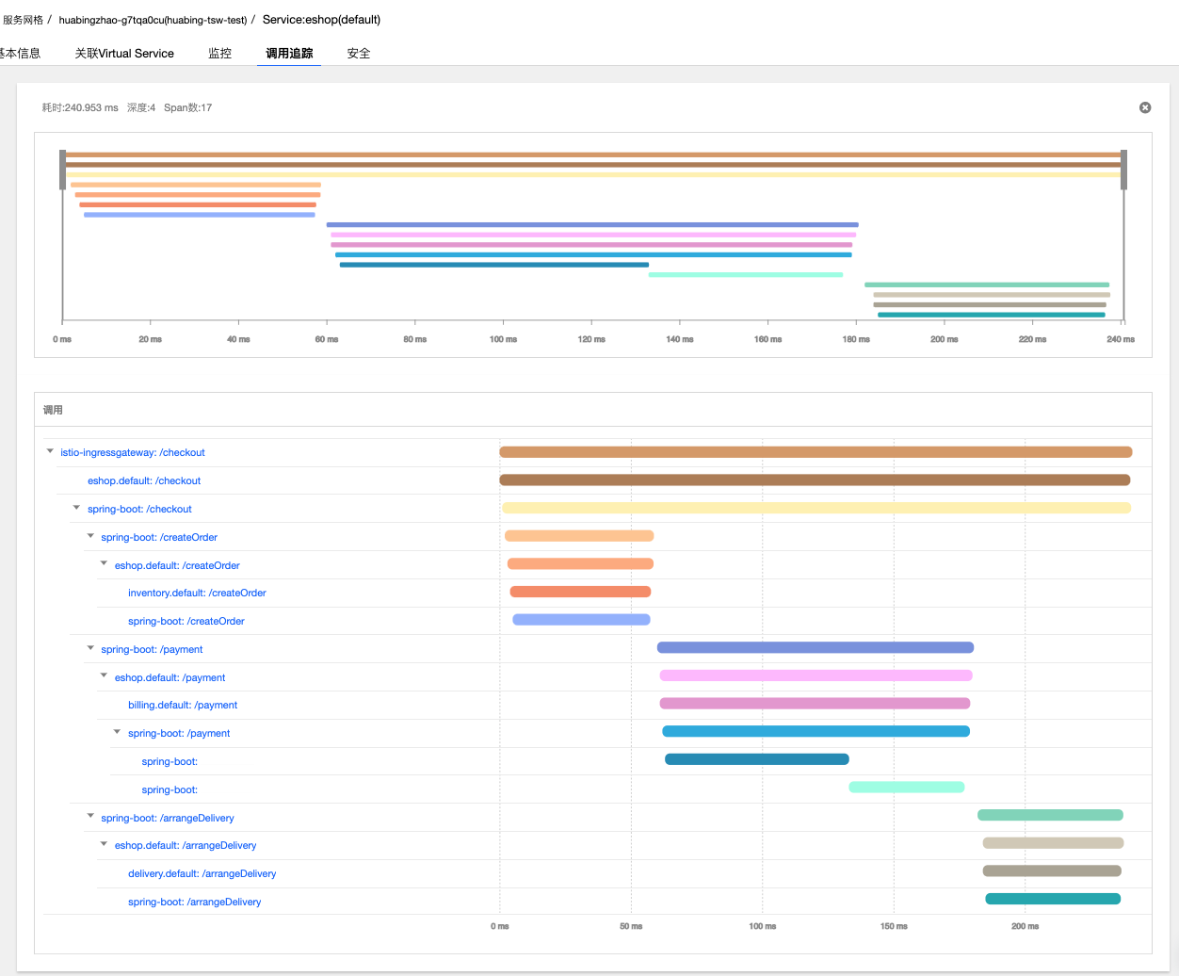Open delivery.default: /arrangeDelivery span link

(202, 873)
